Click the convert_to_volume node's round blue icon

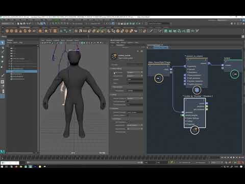tap(197, 90)
